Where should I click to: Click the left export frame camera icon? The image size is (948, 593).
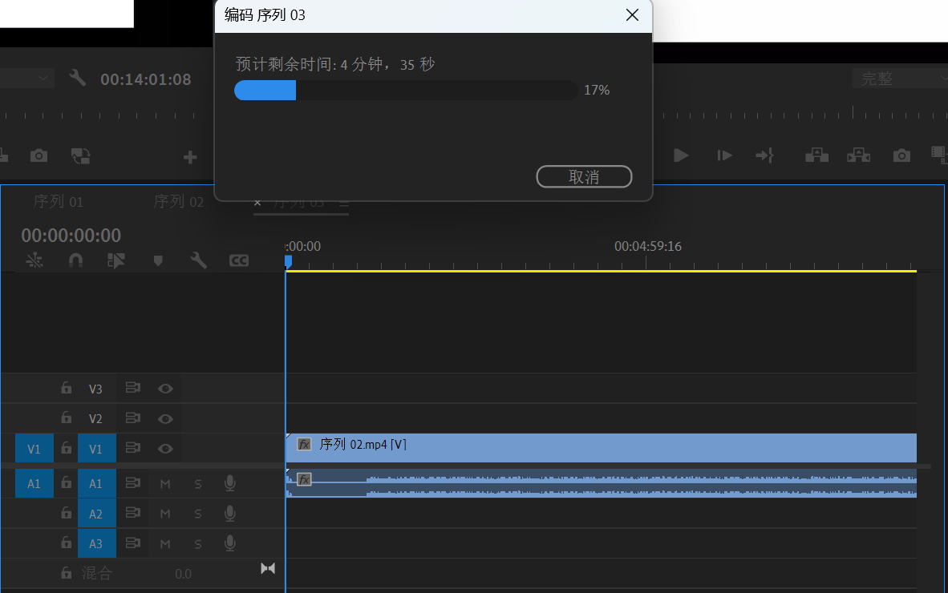coord(38,155)
